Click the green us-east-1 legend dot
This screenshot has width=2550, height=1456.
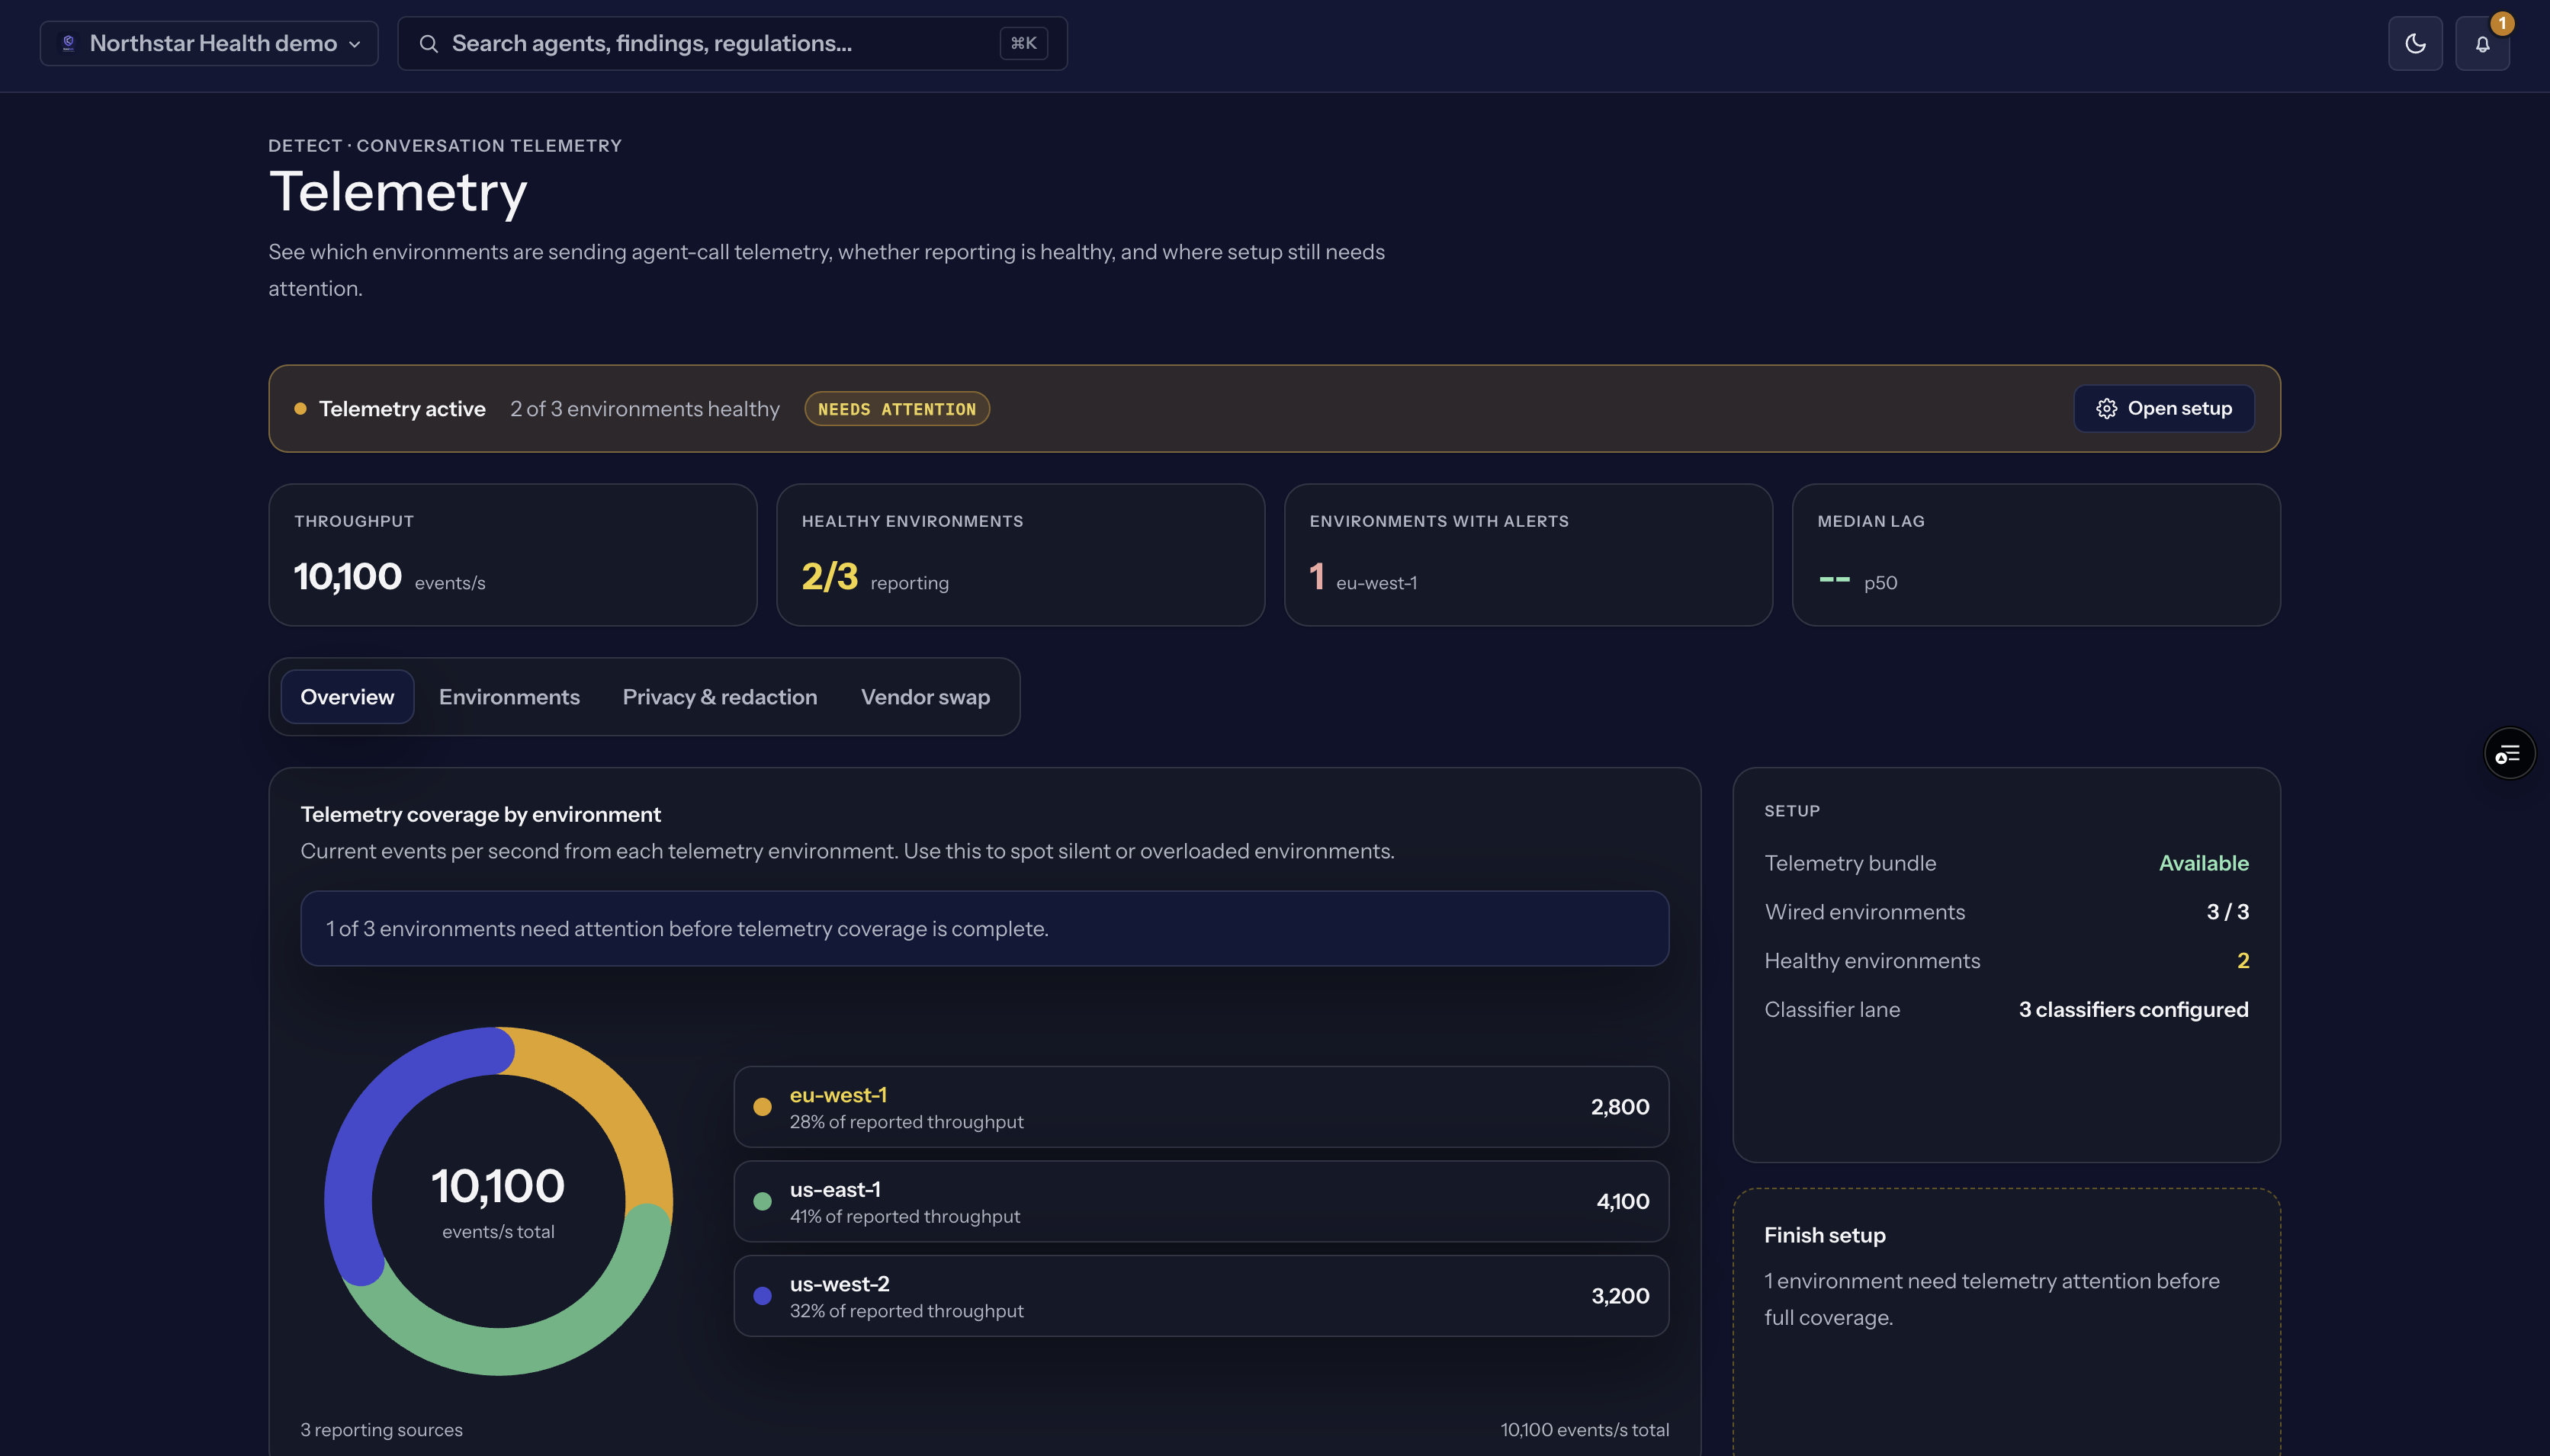pos(762,1201)
